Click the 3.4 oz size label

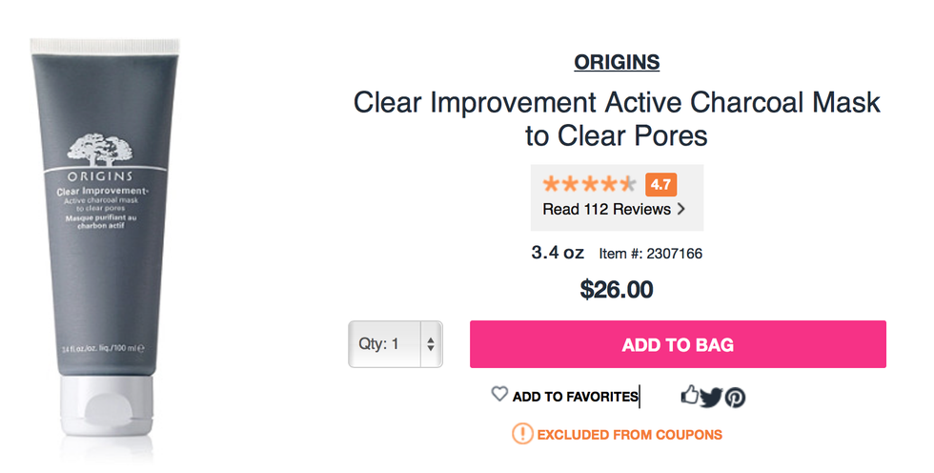point(558,254)
